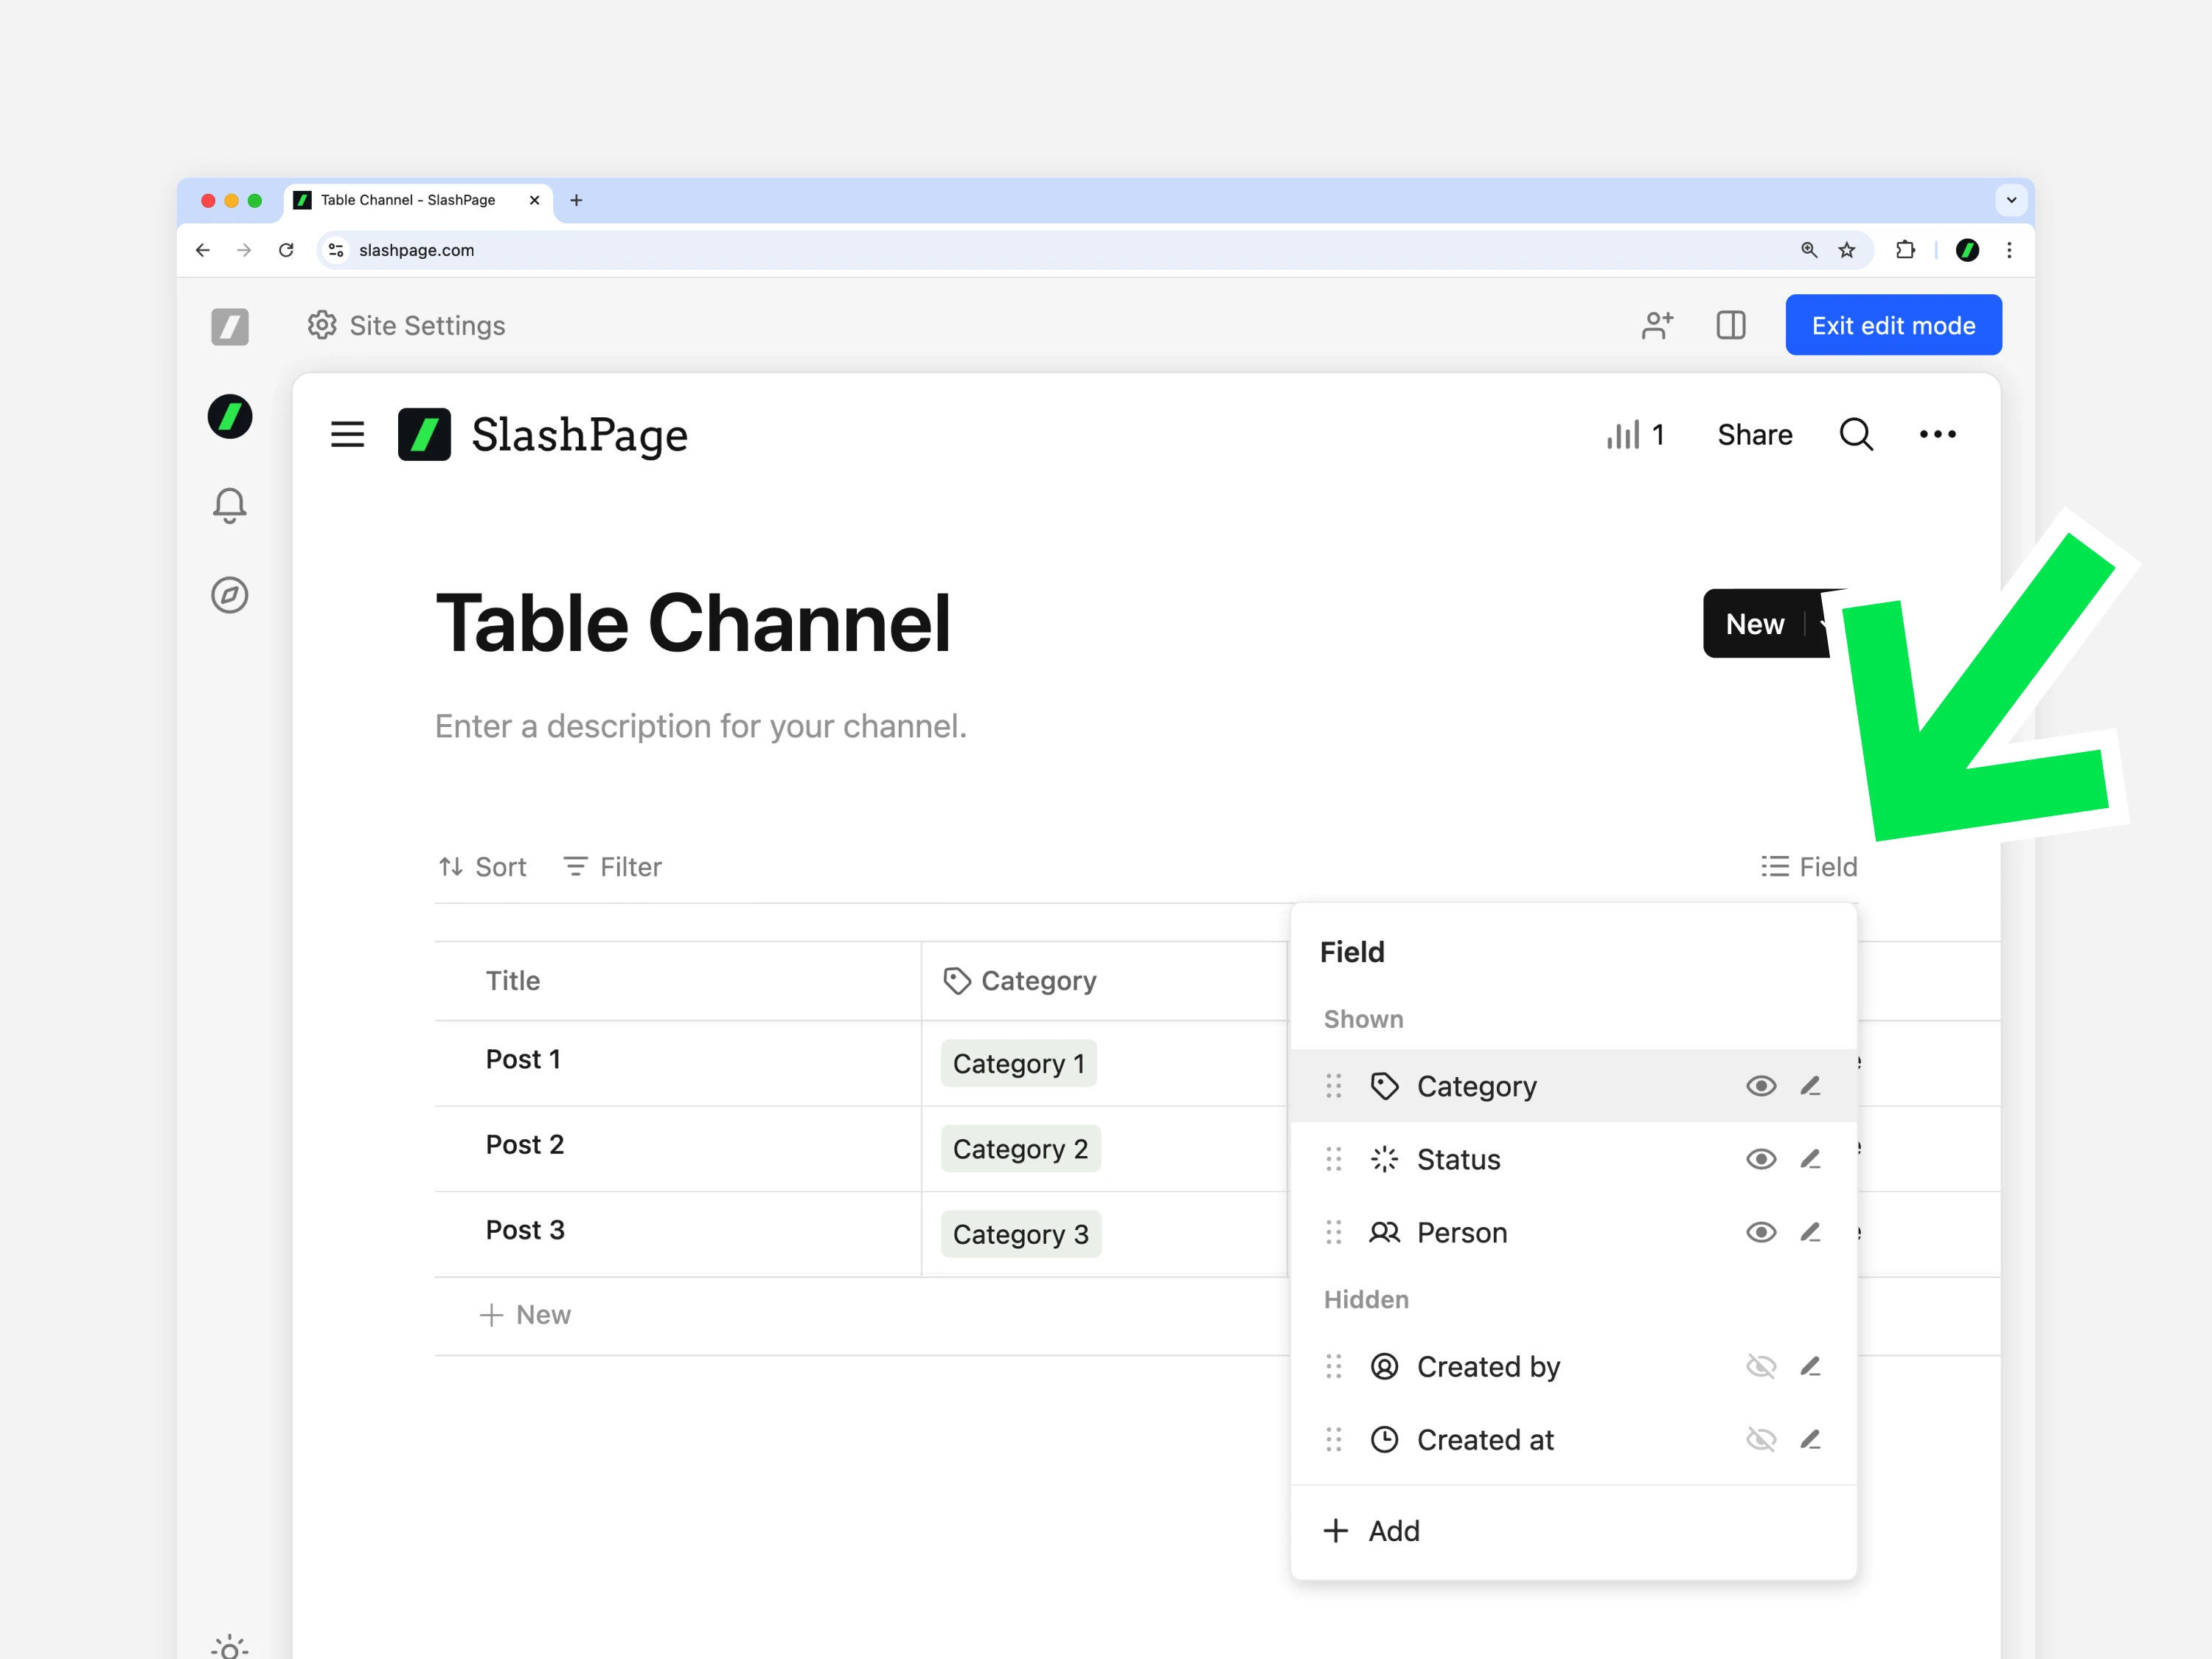This screenshot has height=1659, width=2212.
Task: Edit the Created by field with the pencil icon
Action: pyautogui.click(x=1810, y=1366)
